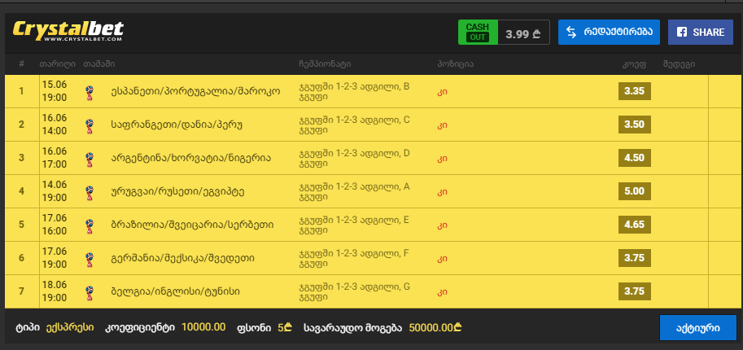Screen dimensions: 743x350
Task: Select the match გერმანია/მექსიკა/შვედეთი
Action: [x=182, y=259]
